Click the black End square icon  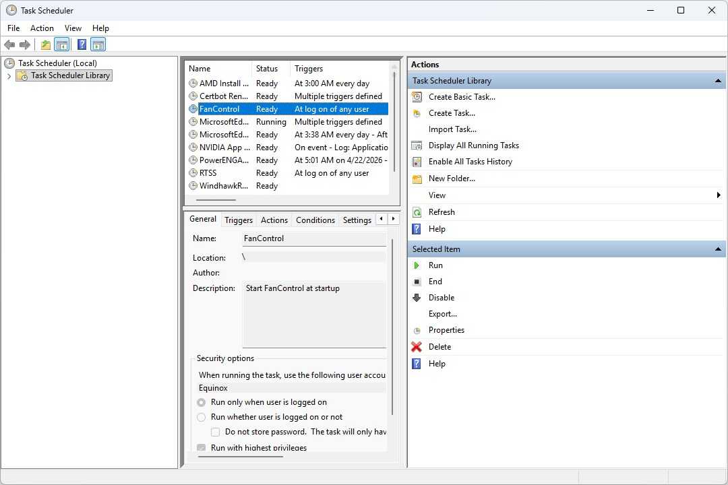point(417,282)
